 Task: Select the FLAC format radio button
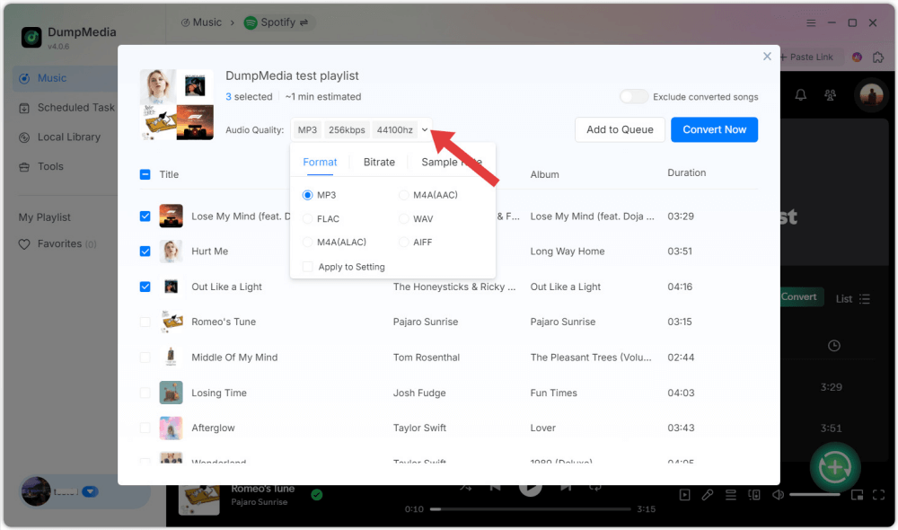click(x=308, y=218)
